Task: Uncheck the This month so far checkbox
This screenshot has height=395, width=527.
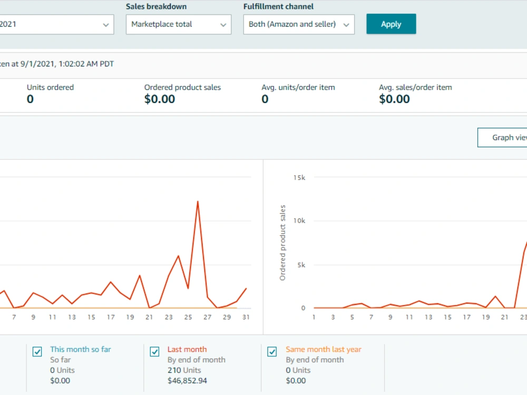Action: point(37,352)
